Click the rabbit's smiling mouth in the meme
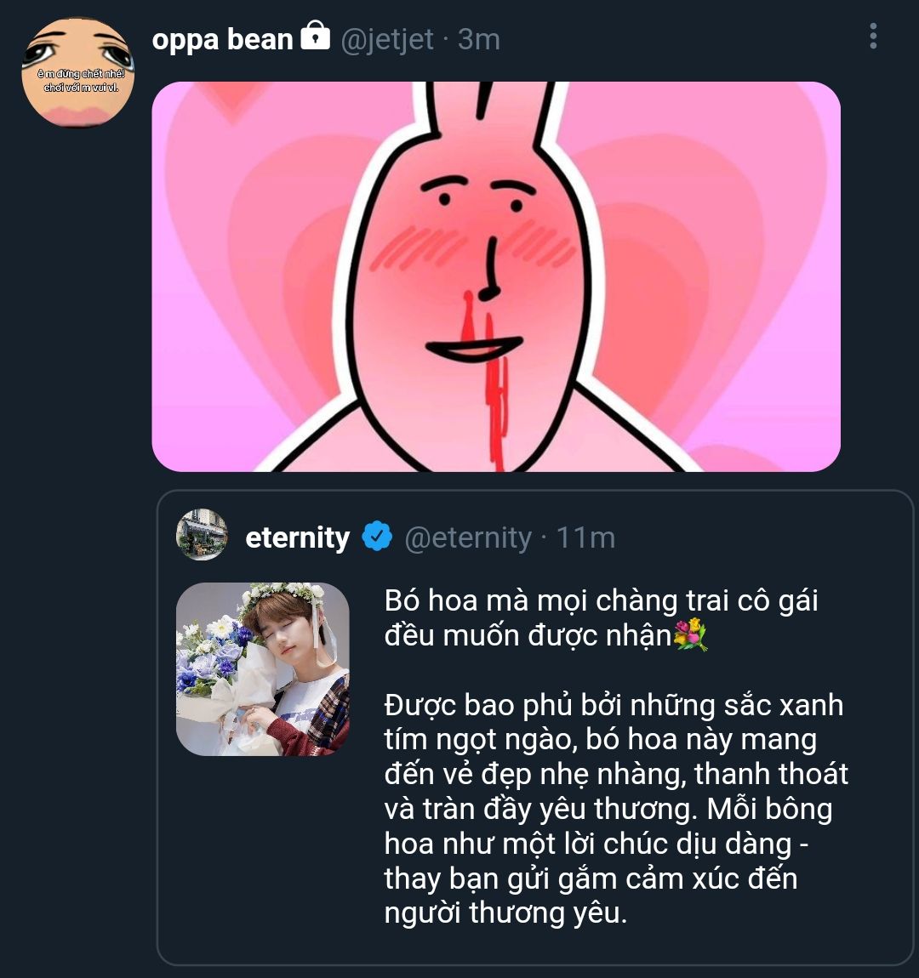The width and height of the screenshot is (919, 978). click(x=474, y=349)
